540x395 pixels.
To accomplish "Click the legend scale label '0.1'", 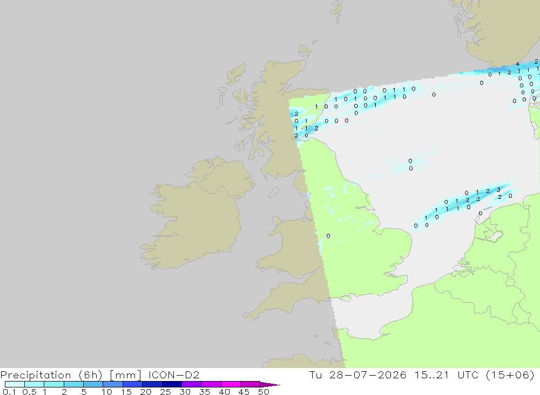I will click(9, 392).
